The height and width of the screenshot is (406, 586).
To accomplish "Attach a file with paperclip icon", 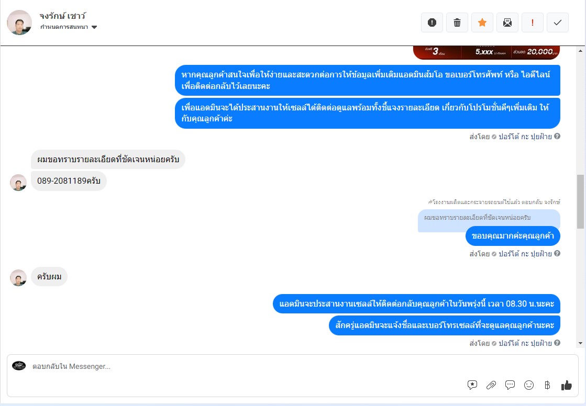I will [491, 385].
